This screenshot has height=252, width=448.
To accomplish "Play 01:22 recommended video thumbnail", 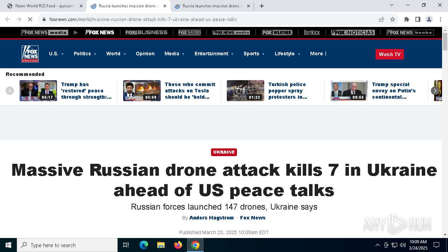I will click(245, 91).
